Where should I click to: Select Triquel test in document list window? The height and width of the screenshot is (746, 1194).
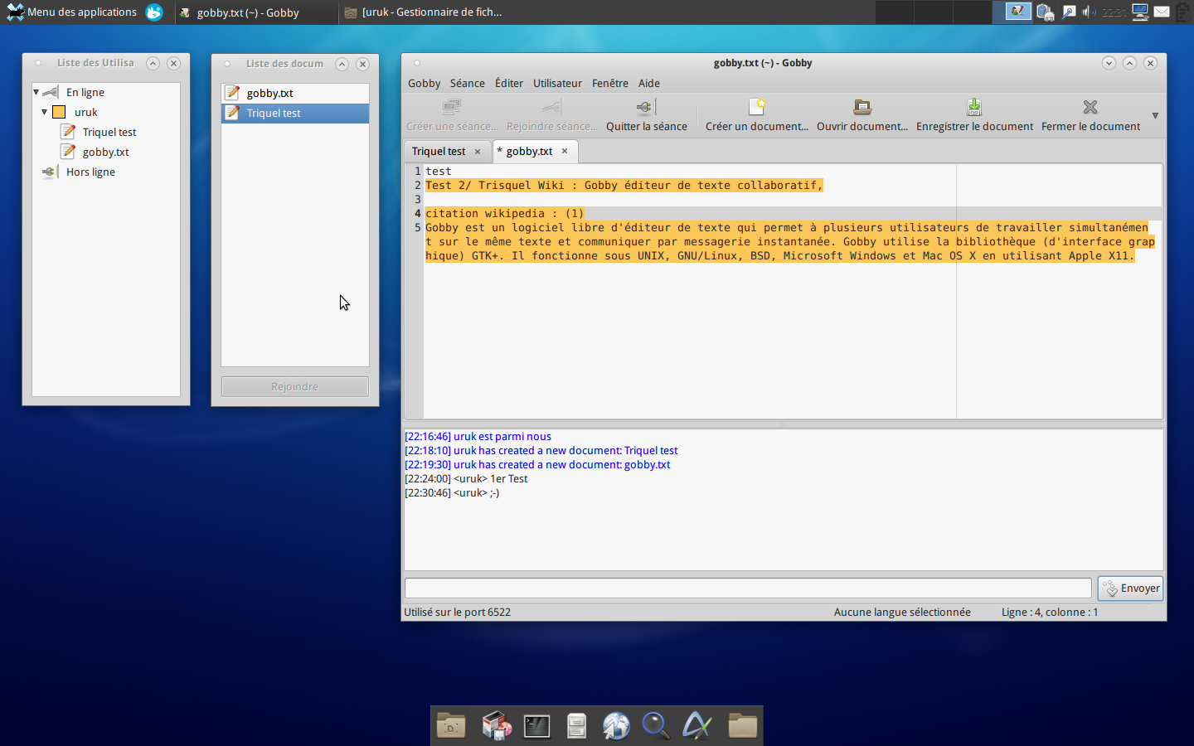coord(295,113)
